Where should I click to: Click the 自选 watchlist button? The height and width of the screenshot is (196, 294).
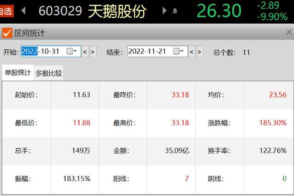[x=6, y=11]
